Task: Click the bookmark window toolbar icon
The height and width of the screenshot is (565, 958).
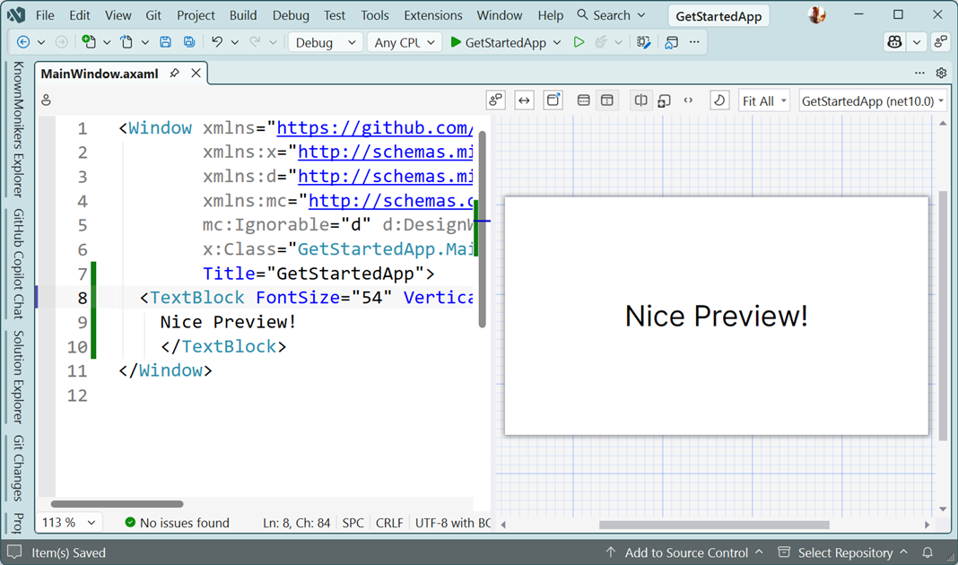Action: [672, 42]
